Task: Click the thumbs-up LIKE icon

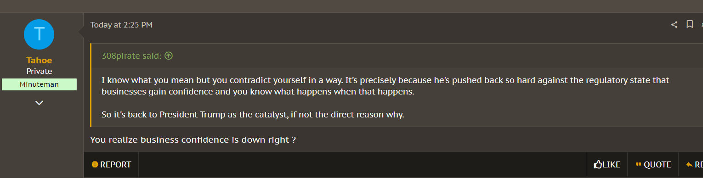Action: tap(598, 164)
